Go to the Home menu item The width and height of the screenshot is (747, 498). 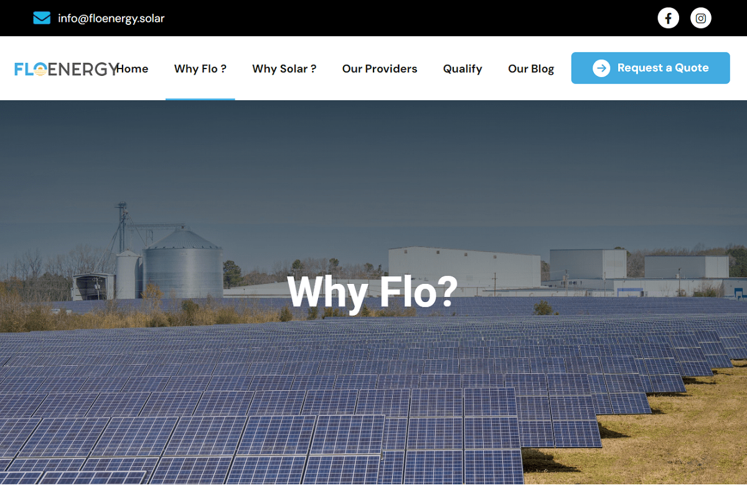click(133, 68)
